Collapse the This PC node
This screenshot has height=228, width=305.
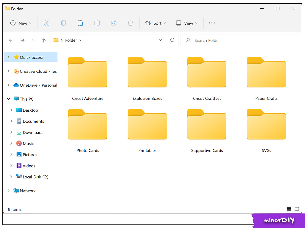(x=8, y=99)
